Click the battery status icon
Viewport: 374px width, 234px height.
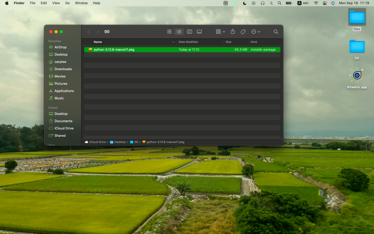[289, 3]
